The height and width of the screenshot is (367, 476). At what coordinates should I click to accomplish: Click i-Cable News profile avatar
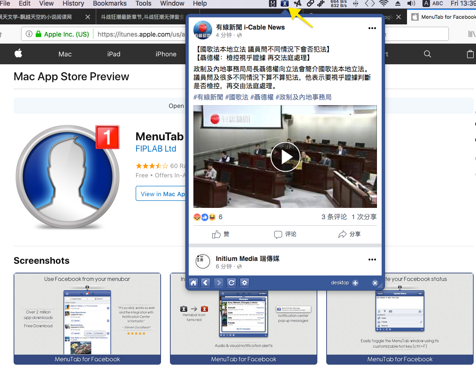click(x=202, y=30)
